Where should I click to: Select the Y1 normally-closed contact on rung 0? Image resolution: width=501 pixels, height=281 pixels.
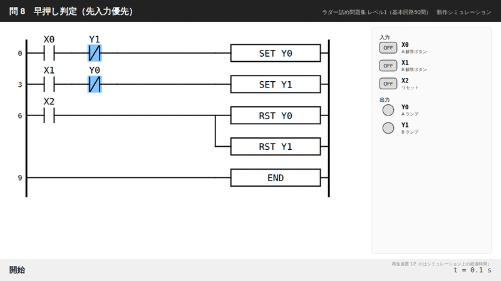click(x=95, y=53)
